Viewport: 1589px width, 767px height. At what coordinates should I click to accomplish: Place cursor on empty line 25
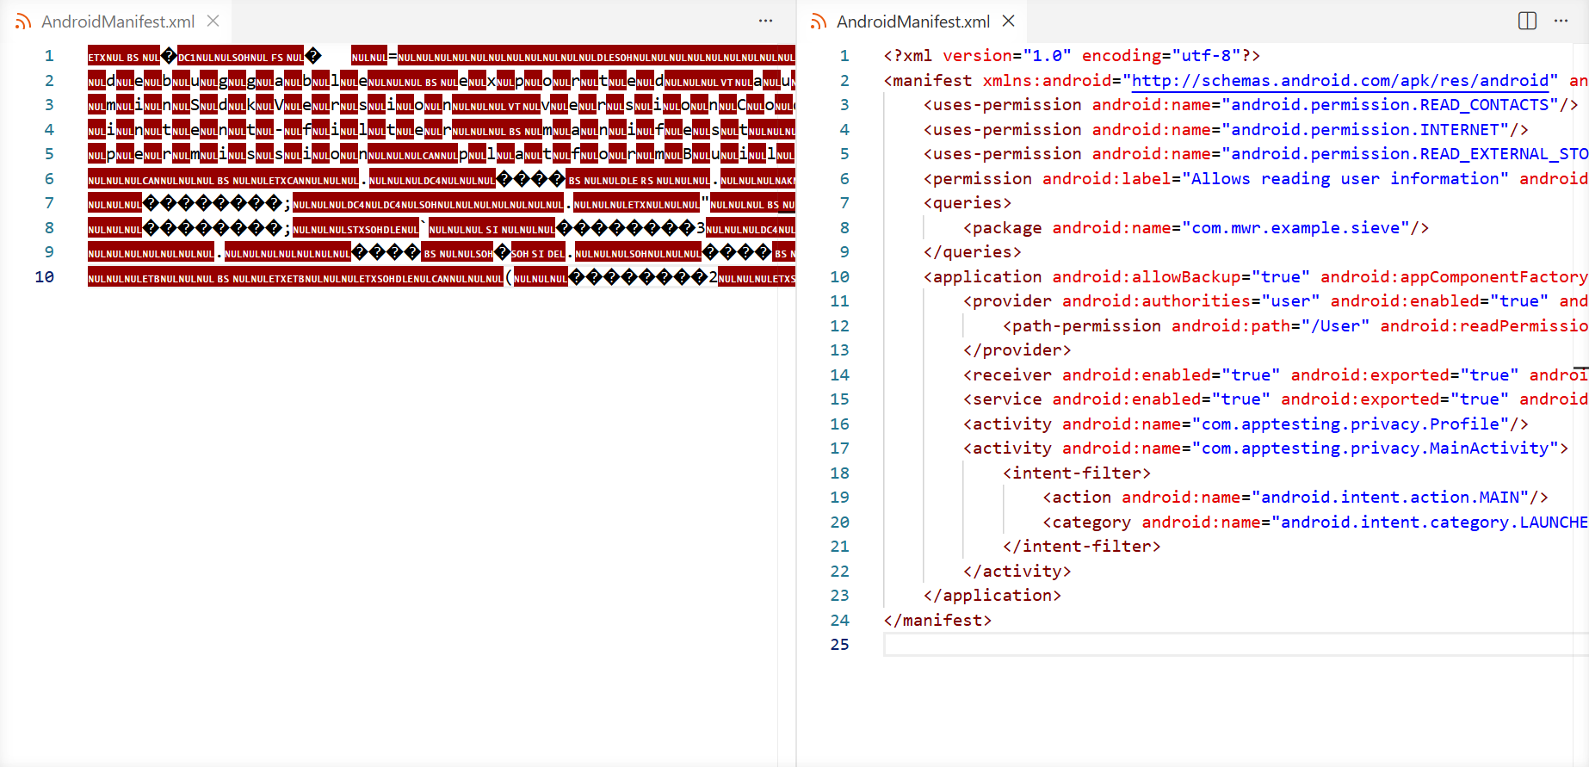(1205, 644)
